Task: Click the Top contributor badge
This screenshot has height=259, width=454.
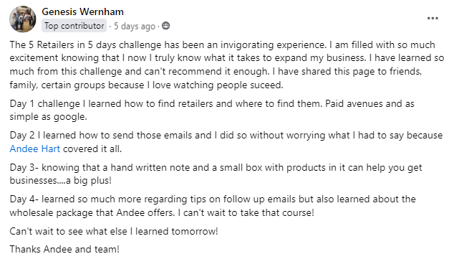Action: point(74,26)
